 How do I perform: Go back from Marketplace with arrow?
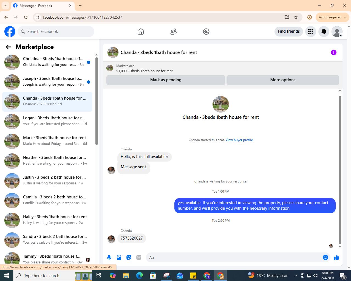(9, 47)
